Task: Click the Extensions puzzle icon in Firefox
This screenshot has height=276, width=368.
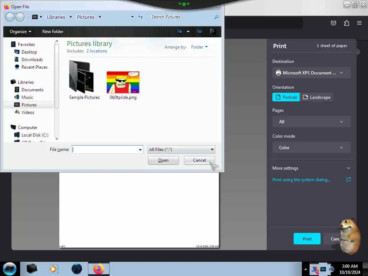Action: coord(346,23)
